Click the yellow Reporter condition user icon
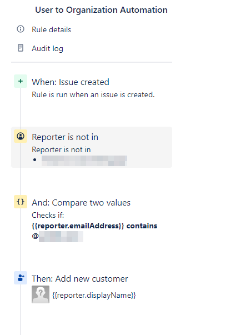Viewport: 246px width, 335px height. tap(21, 136)
